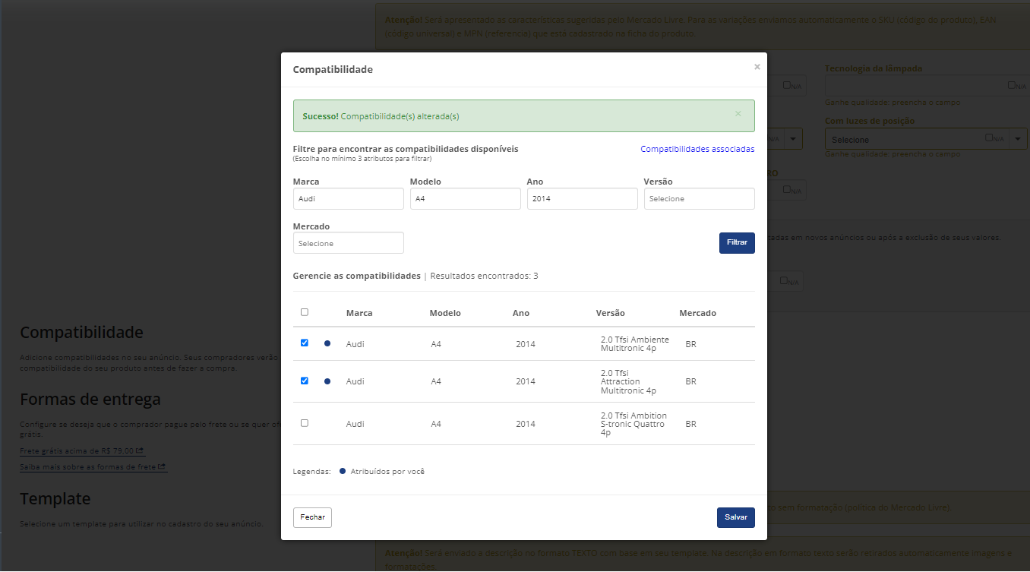Open the Ano dropdown showing 2014
This screenshot has width=1030, height=572.
point(582,198)
